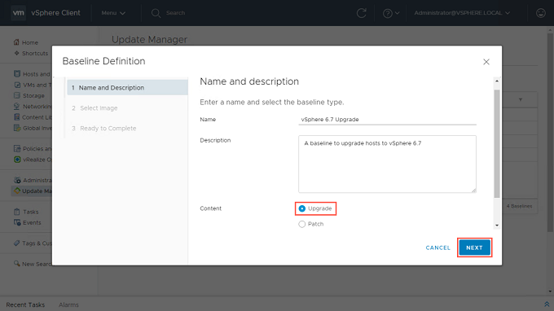The width and height of the screenshot is (554, 311).
Task: Click the Global Inventory Lists icon
Action: coord(17,128)
